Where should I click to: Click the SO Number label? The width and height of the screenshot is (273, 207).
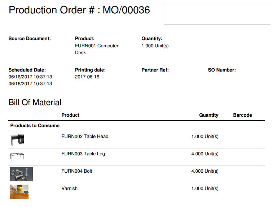click(x=222, y=70)
